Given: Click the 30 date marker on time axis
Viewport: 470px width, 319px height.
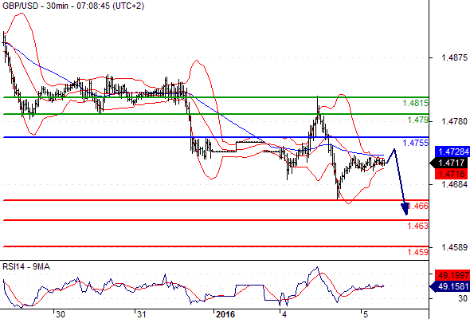Looking at the screenshot, I should click(61, 314).
